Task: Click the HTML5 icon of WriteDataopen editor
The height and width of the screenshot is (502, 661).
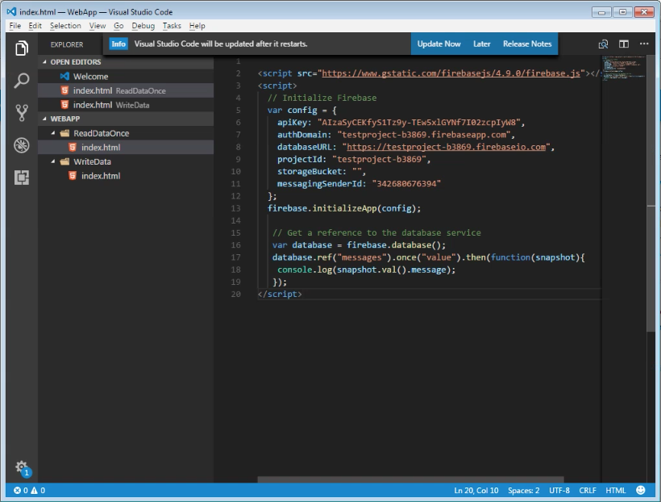Action: [64, 105]
